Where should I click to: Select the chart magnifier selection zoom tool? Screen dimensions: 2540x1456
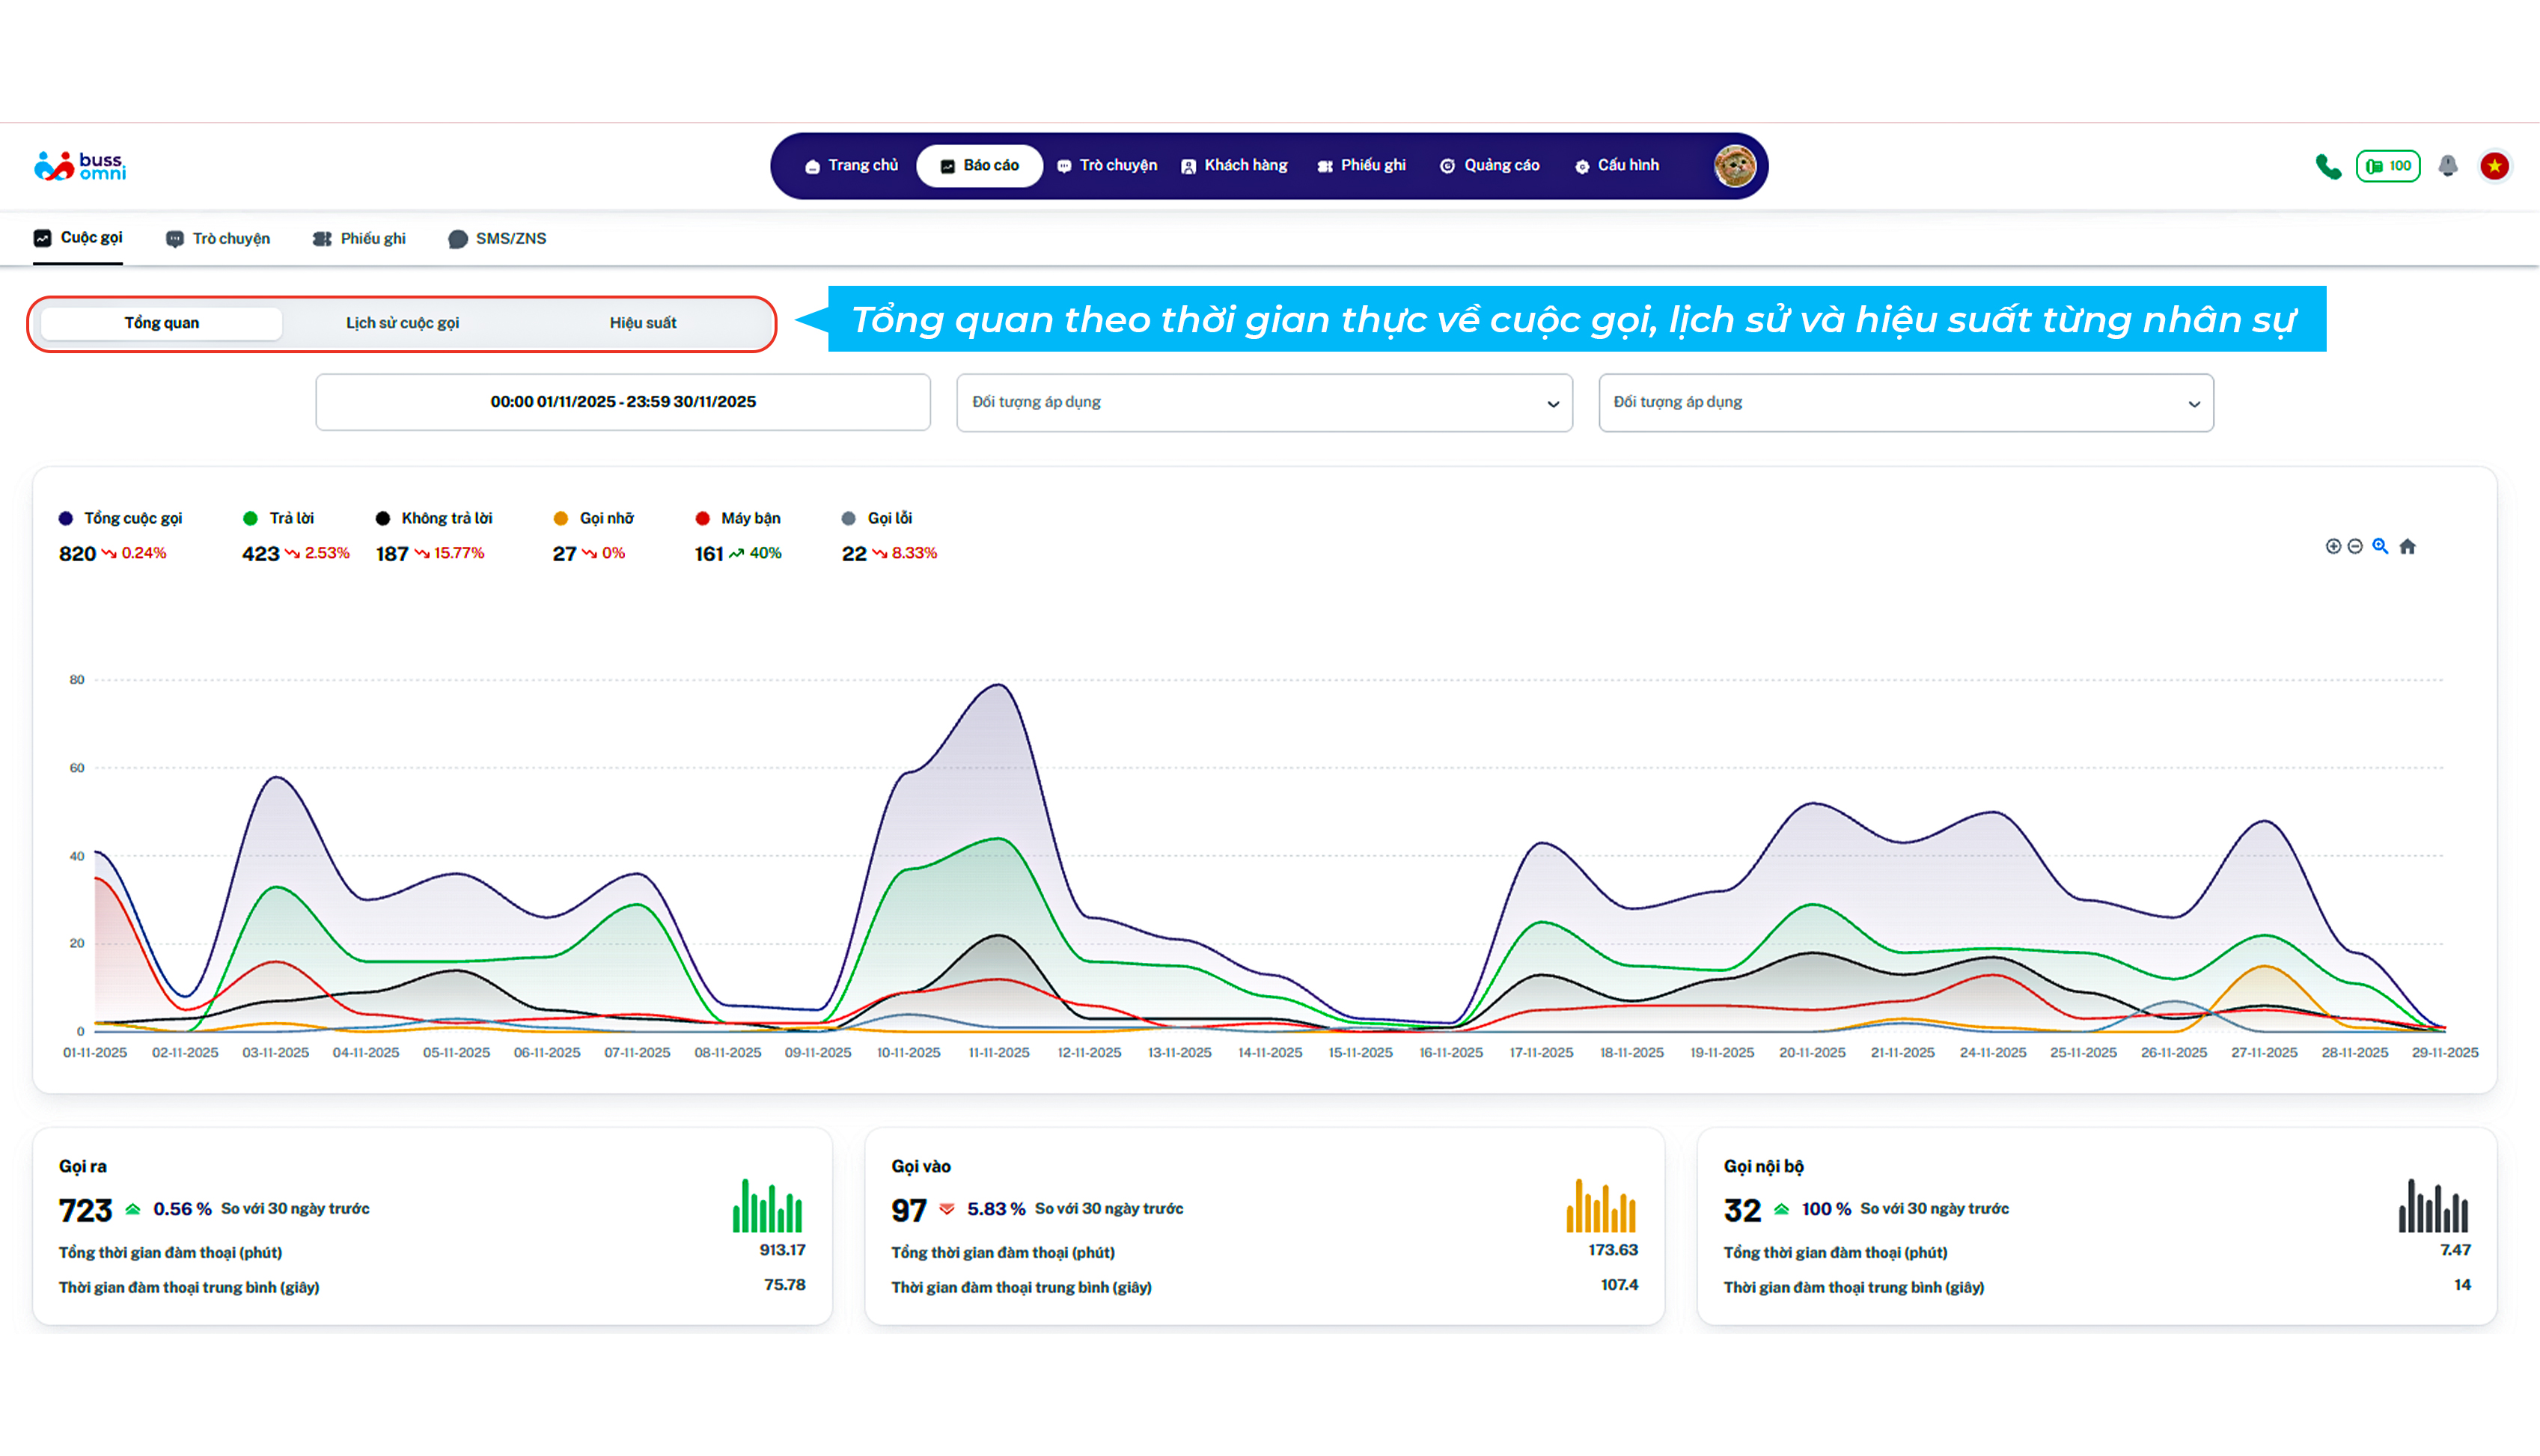click(x=2380, y=546)
